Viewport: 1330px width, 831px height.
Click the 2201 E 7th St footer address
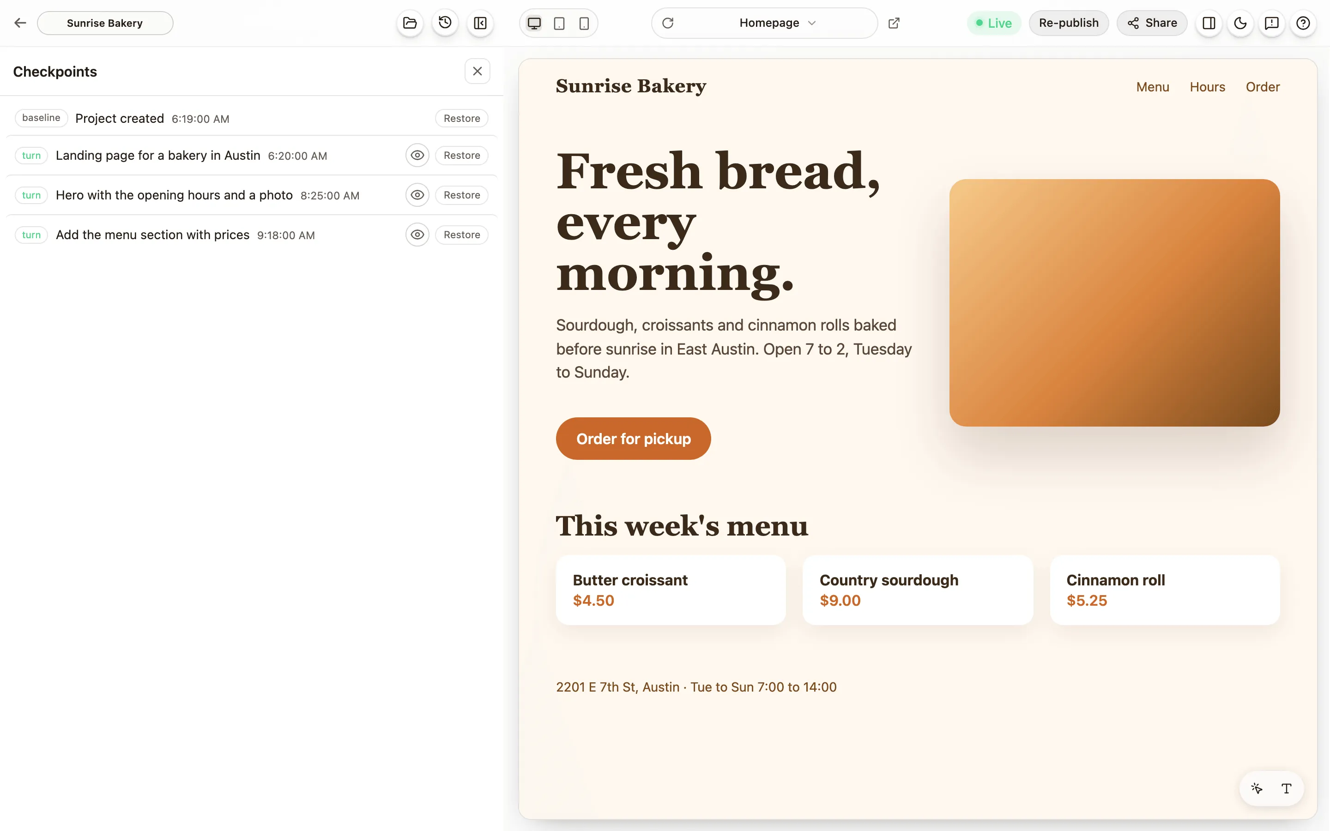tap(696, 687)
